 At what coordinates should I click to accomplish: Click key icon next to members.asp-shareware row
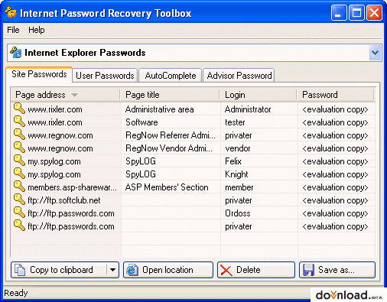(x=19, y=187)
